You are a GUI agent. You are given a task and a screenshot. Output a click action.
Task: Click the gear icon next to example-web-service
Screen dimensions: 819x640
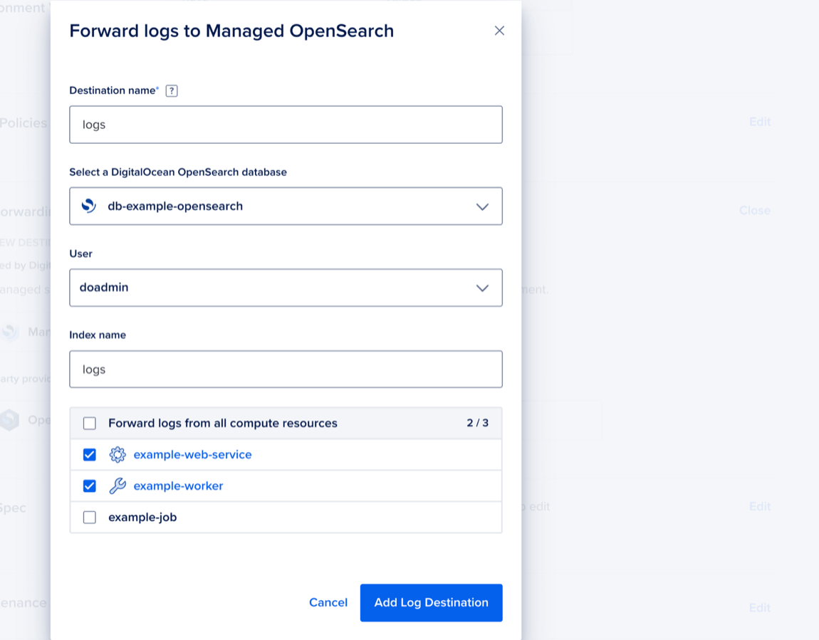tap(118, 454)
